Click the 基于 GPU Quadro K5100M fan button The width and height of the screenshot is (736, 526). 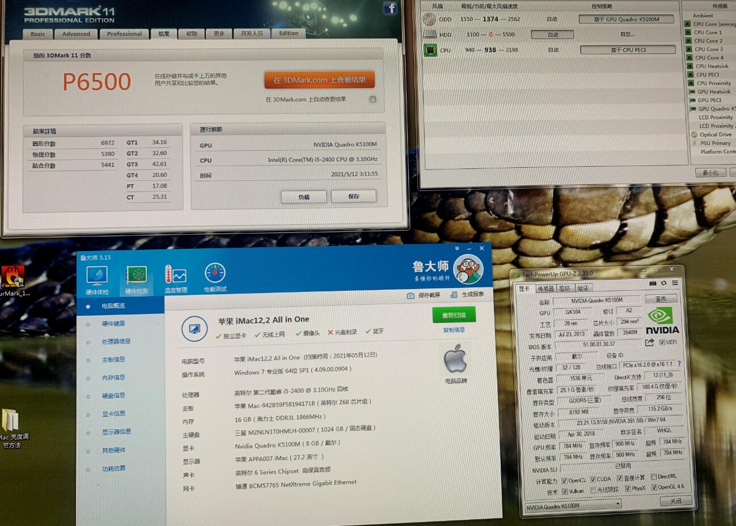(x=627, y=19)
